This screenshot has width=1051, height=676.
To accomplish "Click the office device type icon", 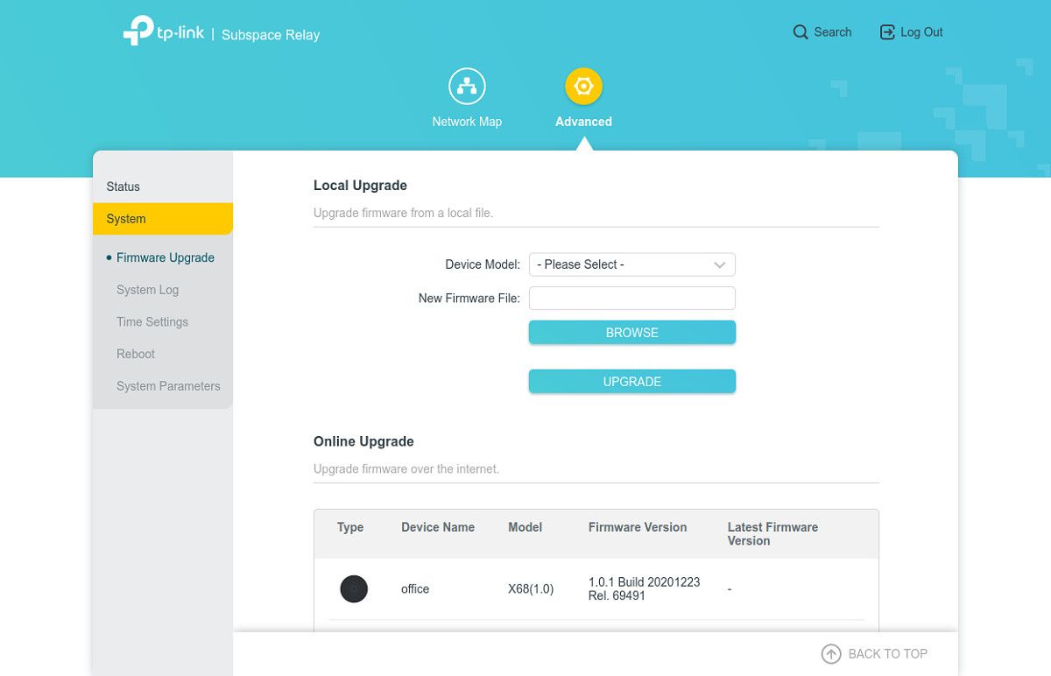I will pos(354,589).
